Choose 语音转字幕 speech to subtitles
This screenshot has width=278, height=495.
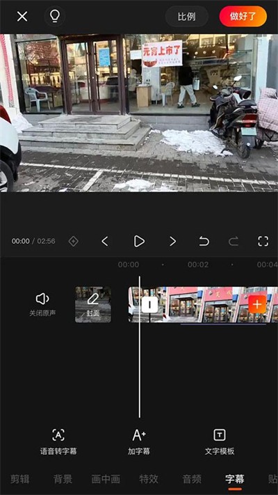click(x=58, y=441)
